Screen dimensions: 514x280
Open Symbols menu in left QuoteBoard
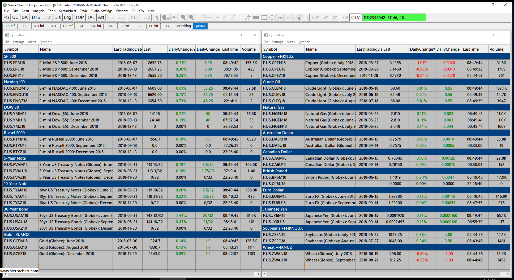click(x=45, y=42)
